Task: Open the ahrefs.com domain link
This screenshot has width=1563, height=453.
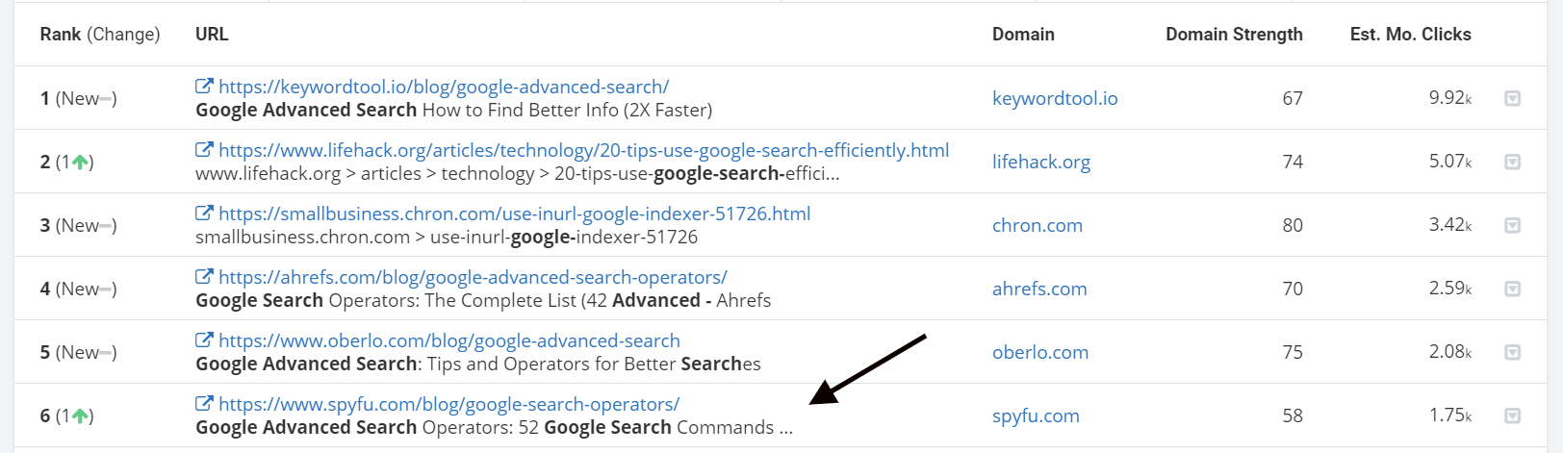Action: [x=1039, y=289]
